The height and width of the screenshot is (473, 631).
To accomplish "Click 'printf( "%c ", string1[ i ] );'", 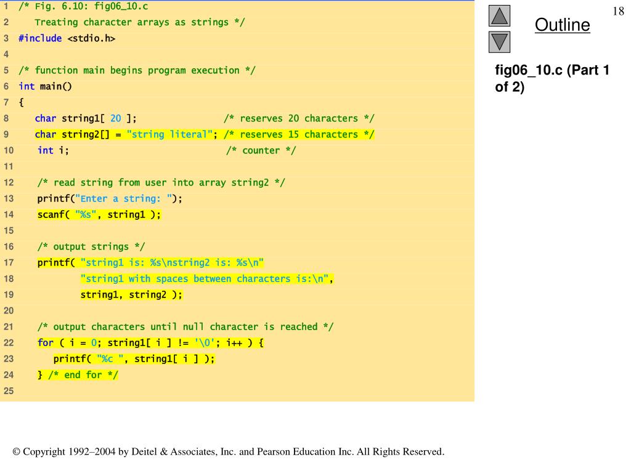I will click(x=134, y=359).
